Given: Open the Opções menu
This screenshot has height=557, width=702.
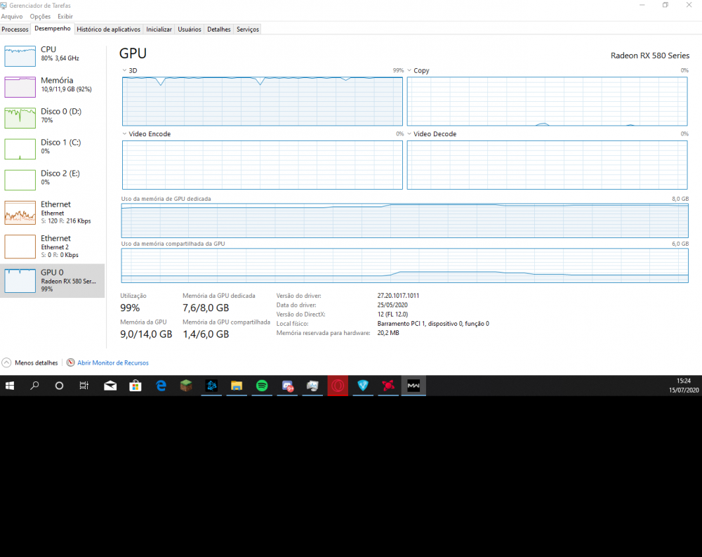Looking at the screenshot, I should pyautogui.click(x=40, y=16).
